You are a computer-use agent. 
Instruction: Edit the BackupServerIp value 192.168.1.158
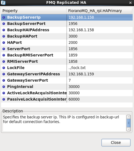(100, 17)
